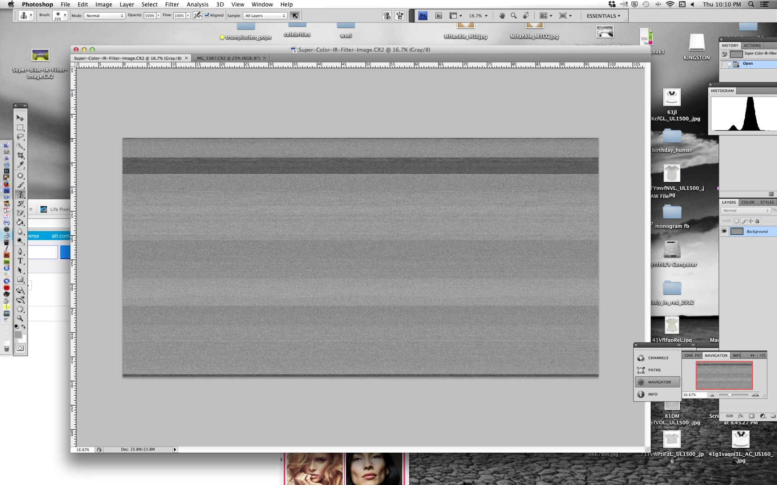Toggle lock image pixels

pyautogui.click(x=744, y=221)
